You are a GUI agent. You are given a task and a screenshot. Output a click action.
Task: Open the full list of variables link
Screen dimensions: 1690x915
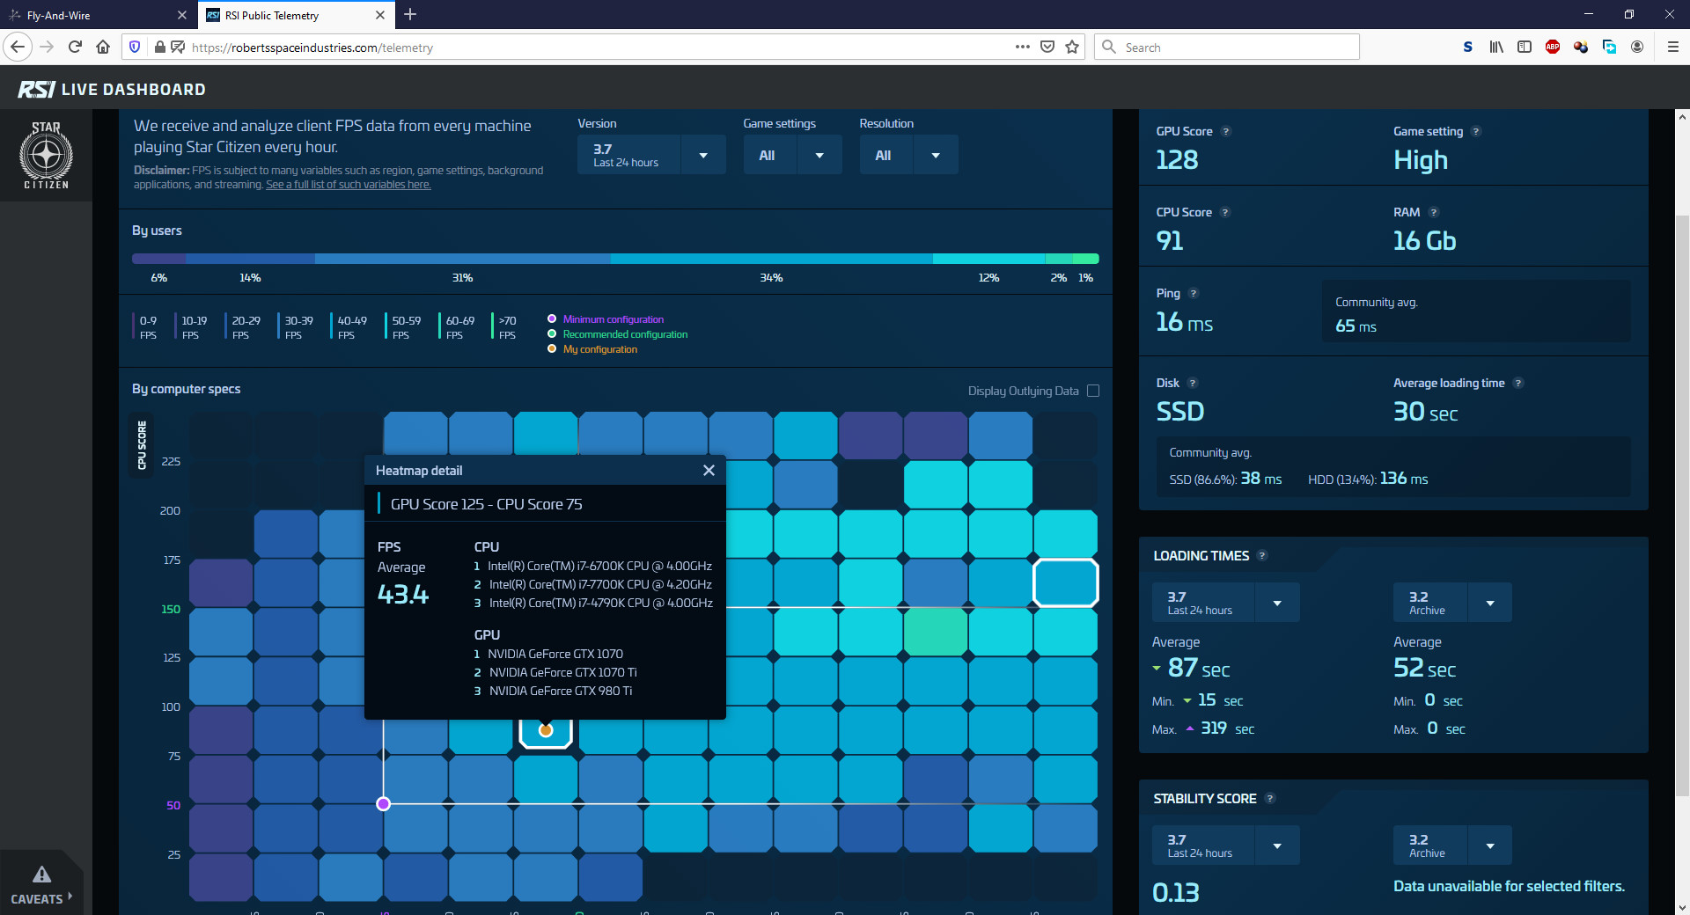pyautogui.click(x=348, y=185)
